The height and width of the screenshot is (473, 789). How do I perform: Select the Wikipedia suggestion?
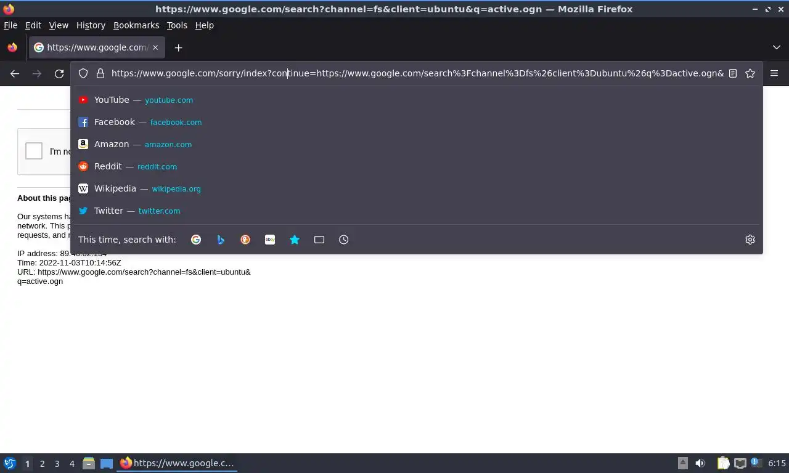pos(417,188)
